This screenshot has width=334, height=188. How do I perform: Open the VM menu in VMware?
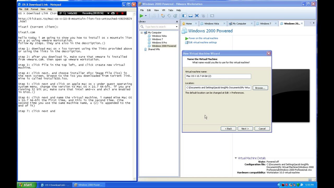(x=163, y=10)
